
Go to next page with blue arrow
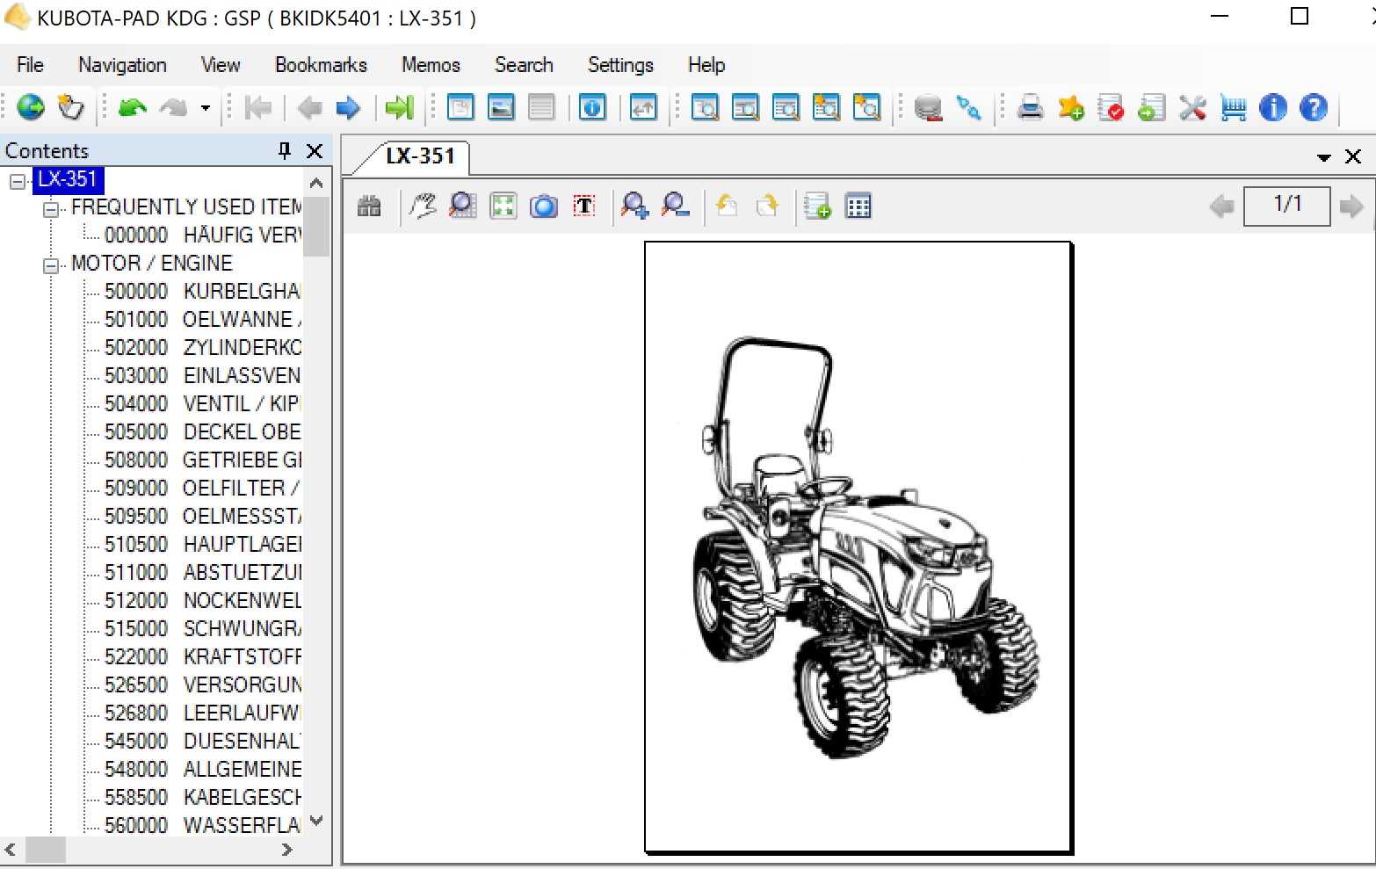(349, 108)
